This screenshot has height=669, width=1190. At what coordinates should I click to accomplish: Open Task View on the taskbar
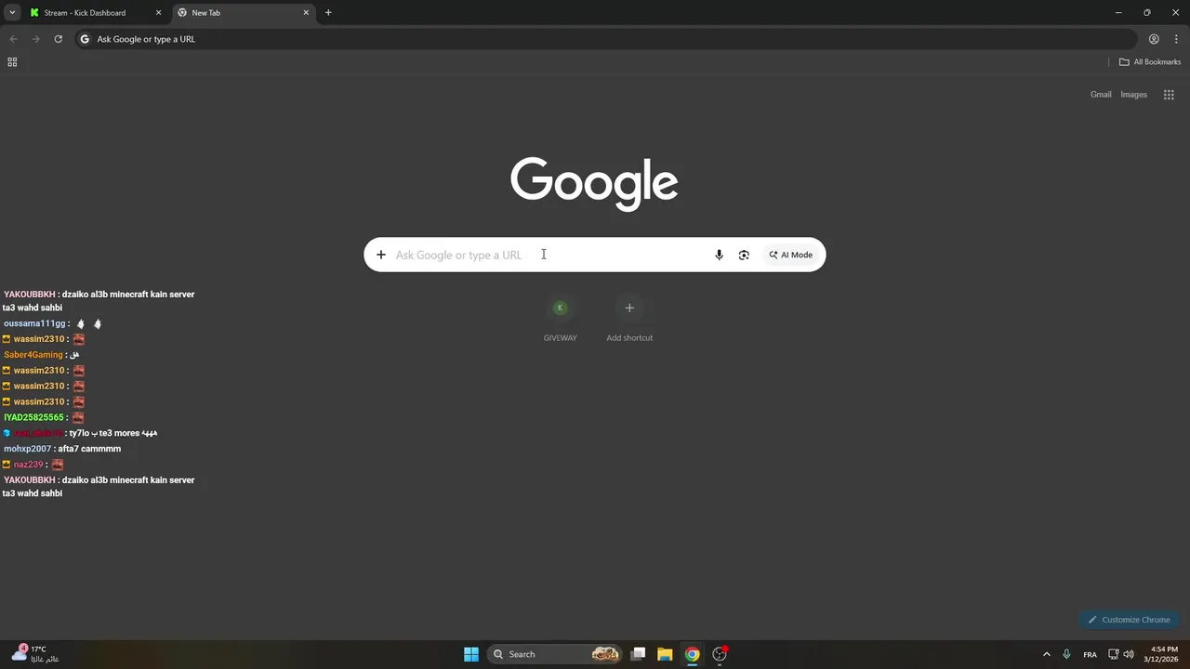click(638, 654)
